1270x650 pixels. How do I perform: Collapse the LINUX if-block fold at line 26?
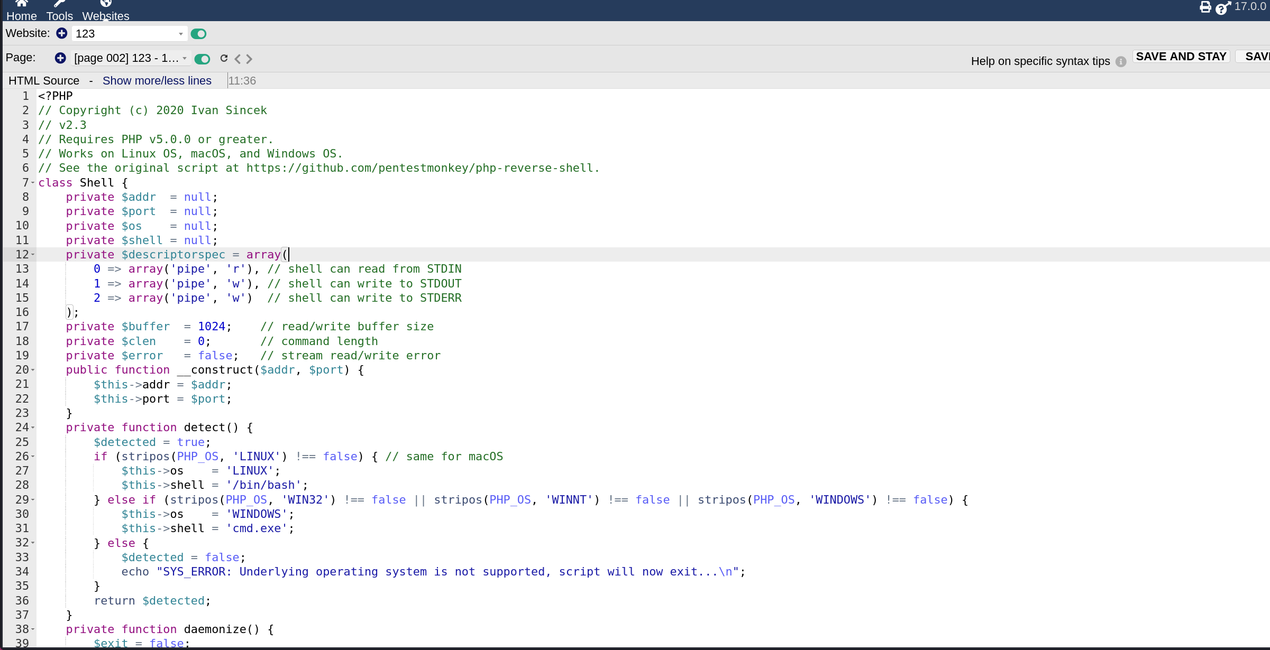pos(33,457)
